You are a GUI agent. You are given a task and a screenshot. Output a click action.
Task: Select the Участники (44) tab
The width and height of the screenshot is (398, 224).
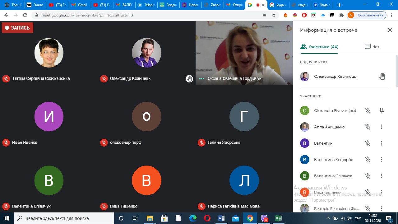click(x=319, y=47)
